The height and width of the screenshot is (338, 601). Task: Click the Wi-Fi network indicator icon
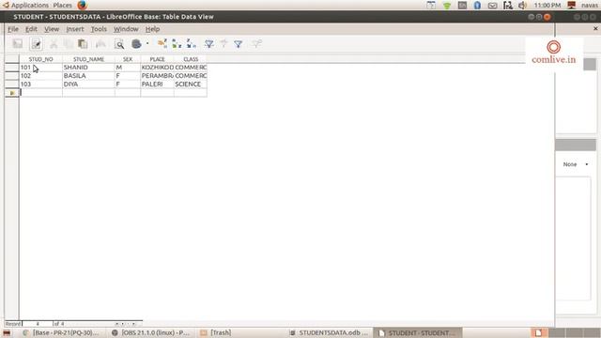pos(447,6)
